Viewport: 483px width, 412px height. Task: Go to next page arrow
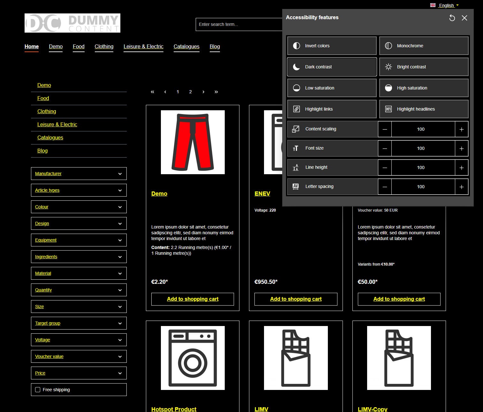[203, 92]
